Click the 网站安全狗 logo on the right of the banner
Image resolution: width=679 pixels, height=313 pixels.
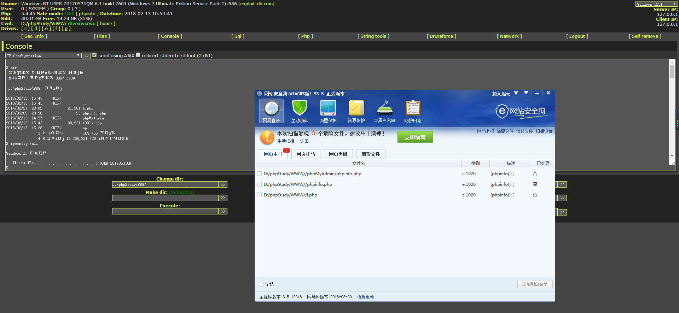pyautogui.click(x=520, y=111)
